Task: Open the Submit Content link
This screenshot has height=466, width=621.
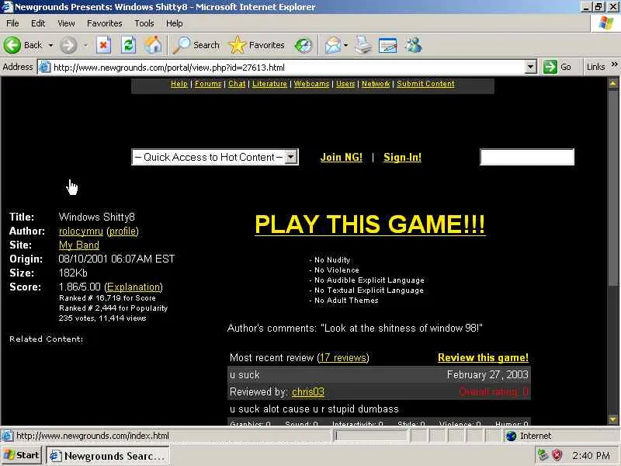Action: tap(425, 84)
